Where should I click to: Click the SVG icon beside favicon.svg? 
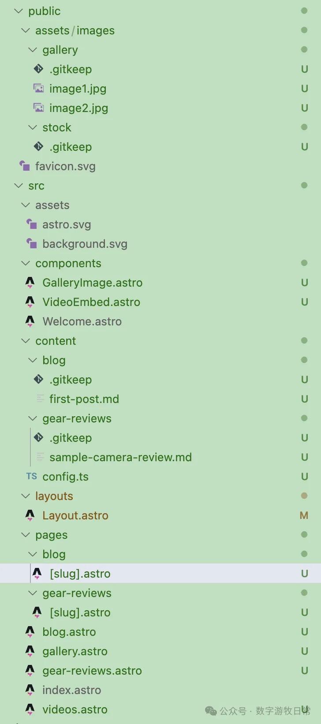click(x=25, y=166)
